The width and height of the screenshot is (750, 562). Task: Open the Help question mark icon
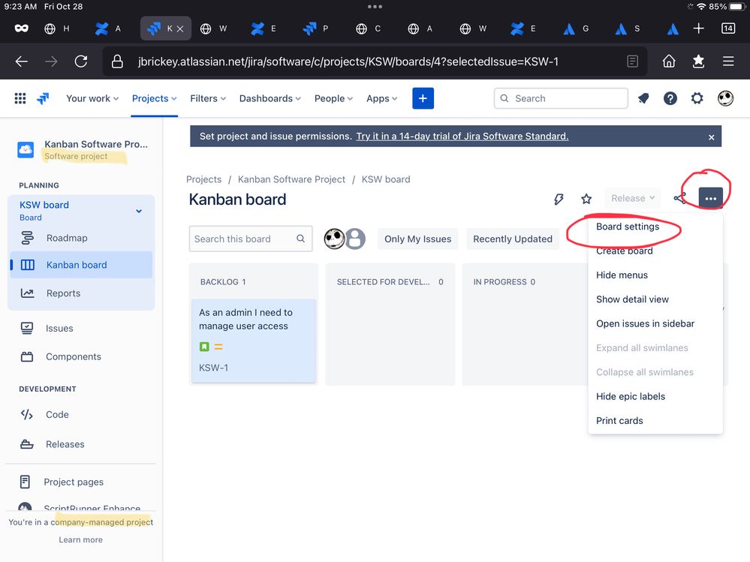[x=670, y=98]
